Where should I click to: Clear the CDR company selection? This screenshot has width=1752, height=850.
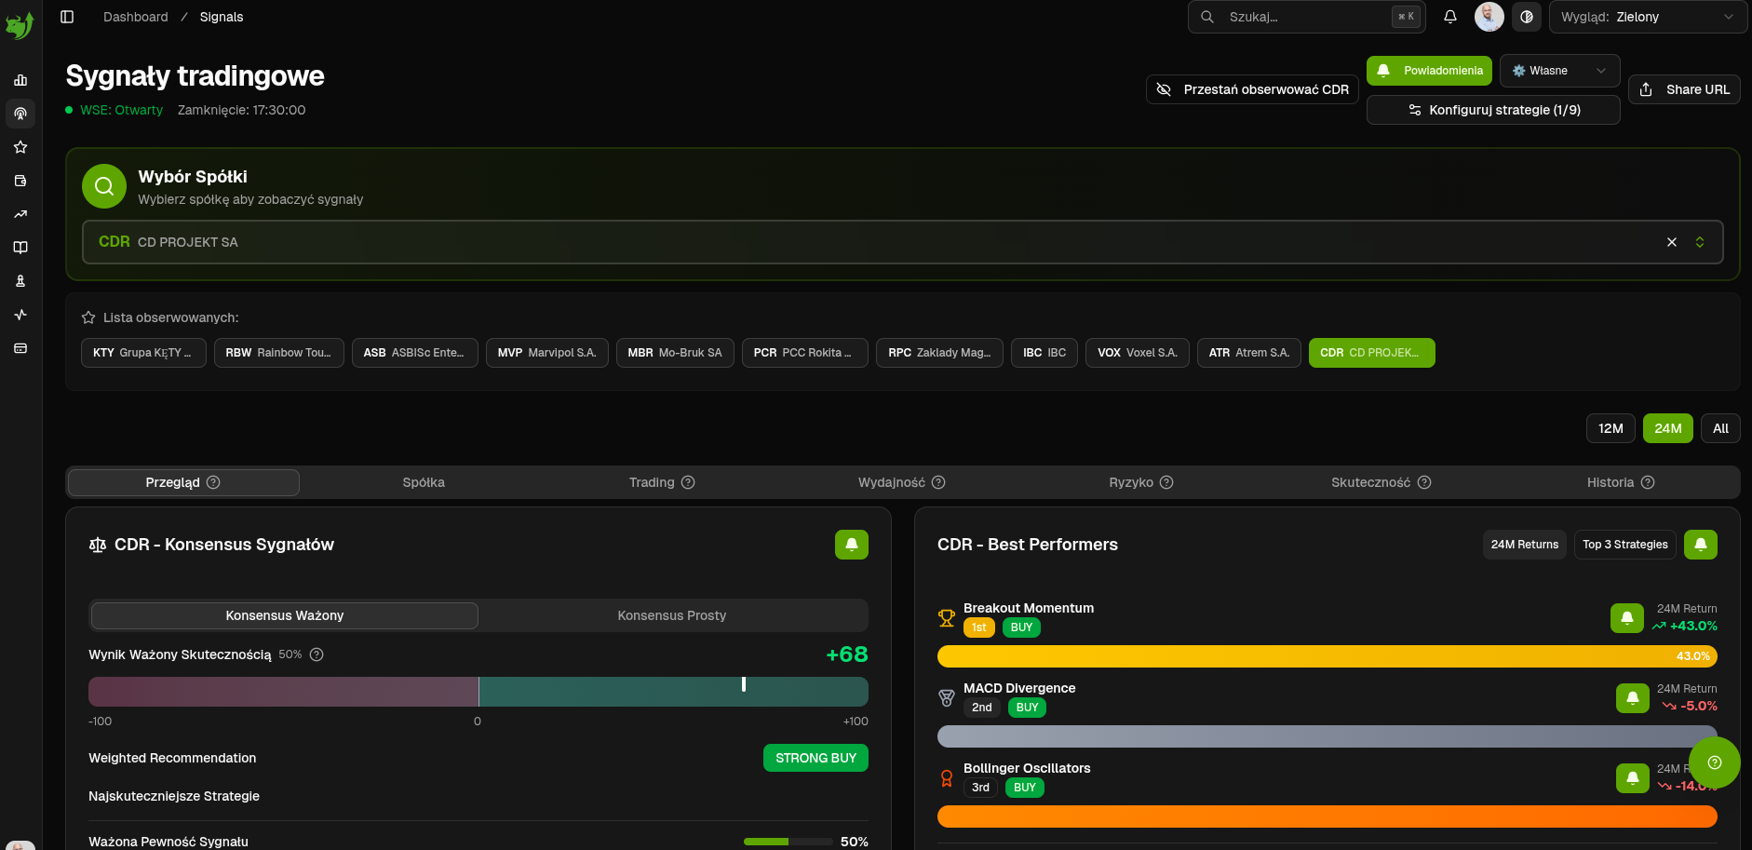tap(1672, 242)
